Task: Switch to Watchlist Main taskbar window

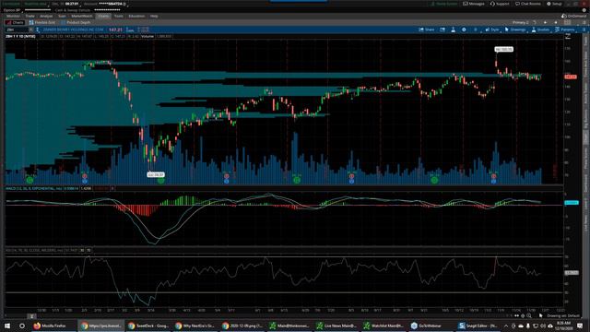Action: [x=383, y=326]
